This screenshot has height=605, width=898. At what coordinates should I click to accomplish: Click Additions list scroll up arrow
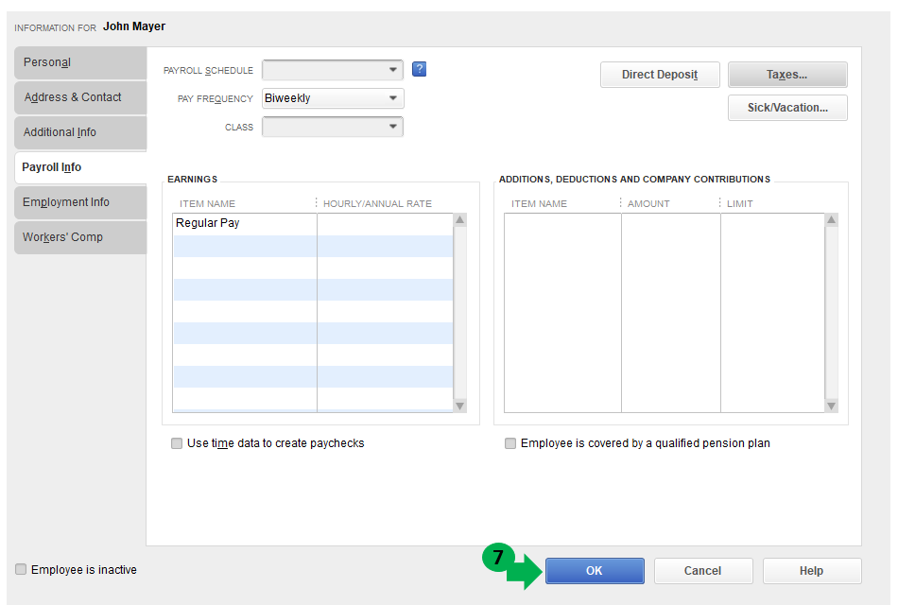832,220
